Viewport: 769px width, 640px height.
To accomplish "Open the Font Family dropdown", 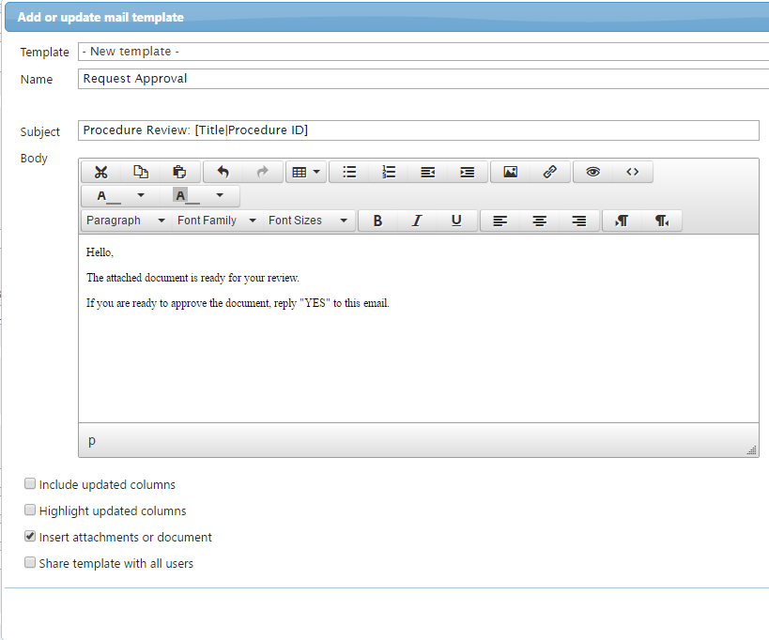I will (217, 221).
